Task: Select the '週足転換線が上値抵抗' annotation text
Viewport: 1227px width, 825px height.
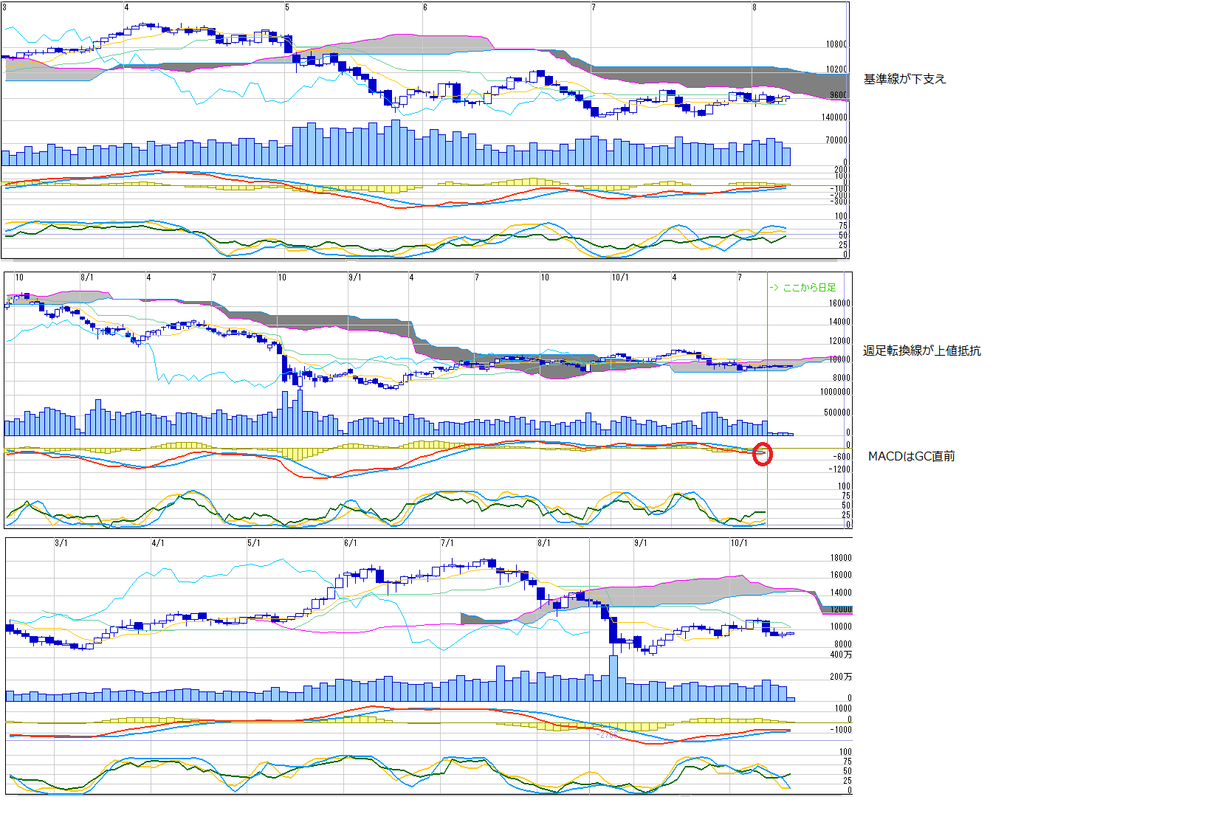Action: coord(921,351)
